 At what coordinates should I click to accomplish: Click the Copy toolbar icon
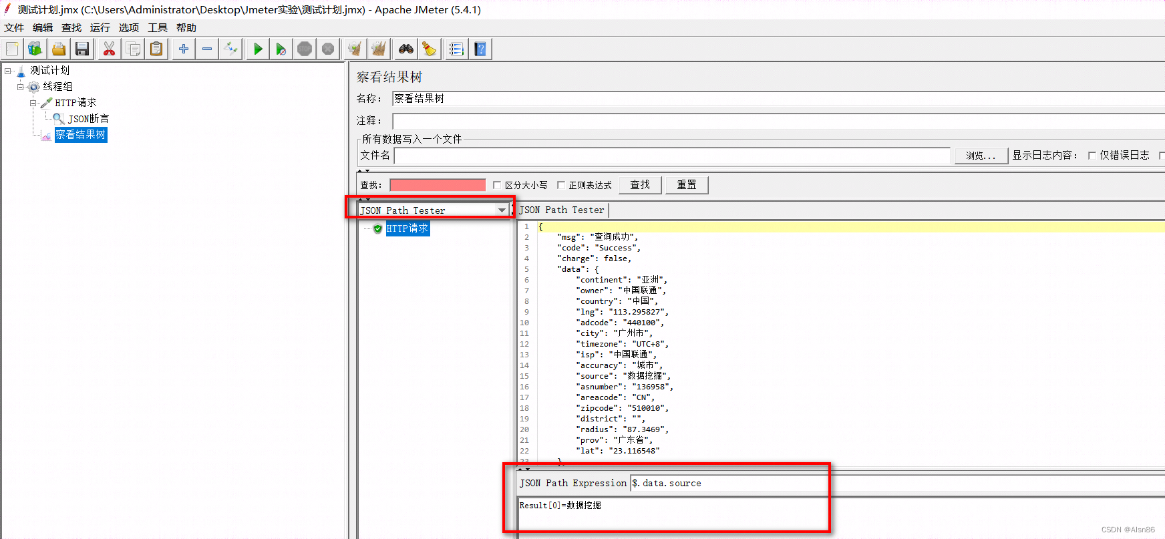click(x=133, y=49)
